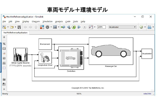Click the Model Advisor checkmark icon
The image size is (158, 105).
pyautogui.click(x=141, y=27)
